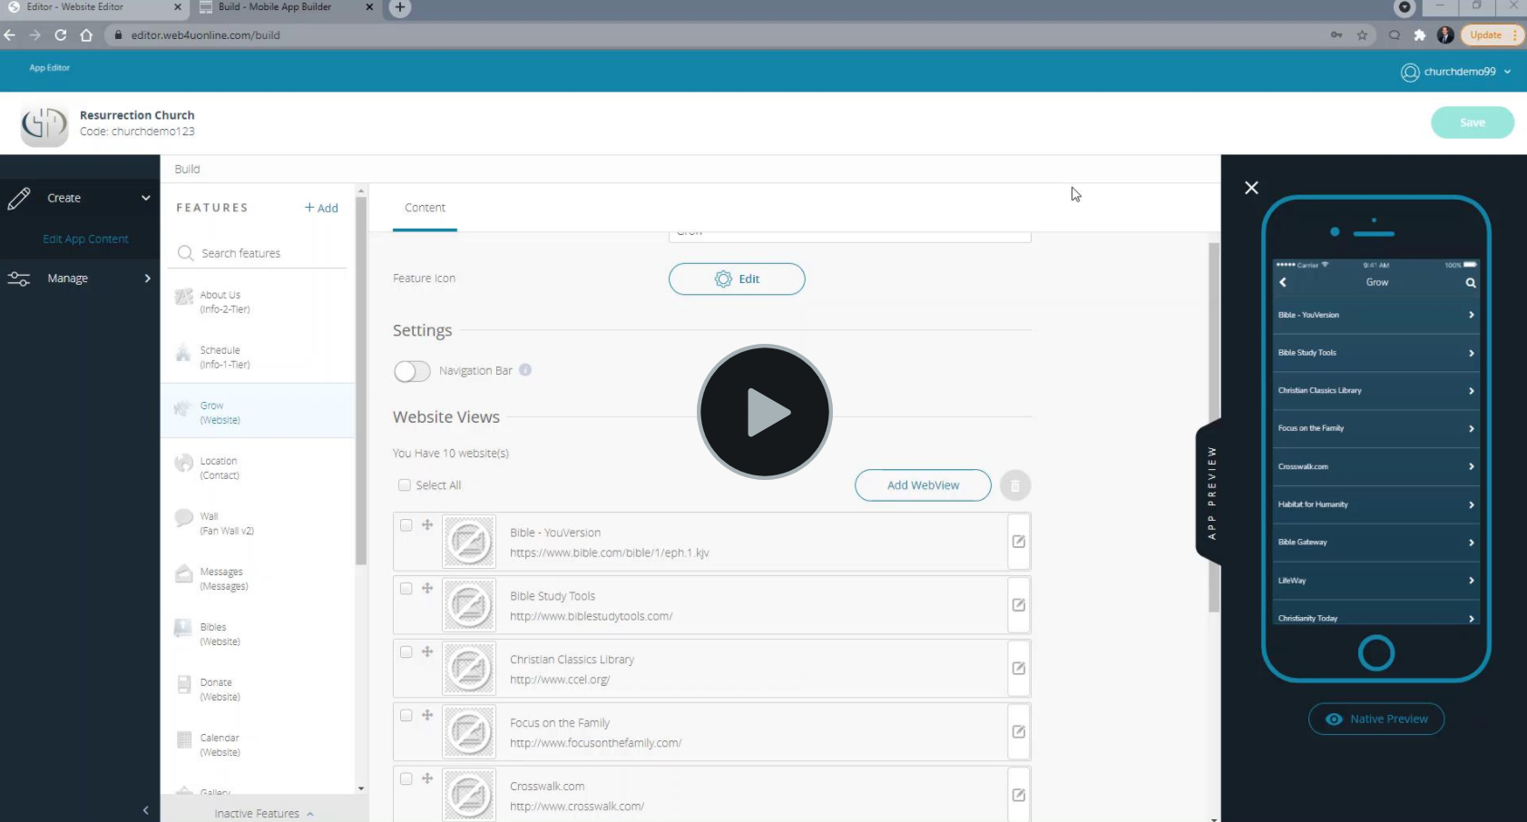Play the video overlay button

click(765, 412)
